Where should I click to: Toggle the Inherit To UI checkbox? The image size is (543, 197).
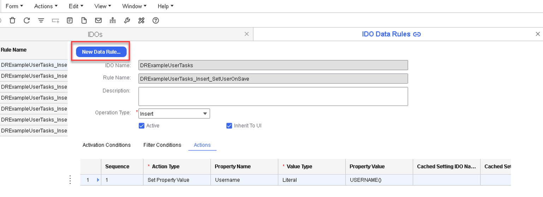click(x=229, y=126)
